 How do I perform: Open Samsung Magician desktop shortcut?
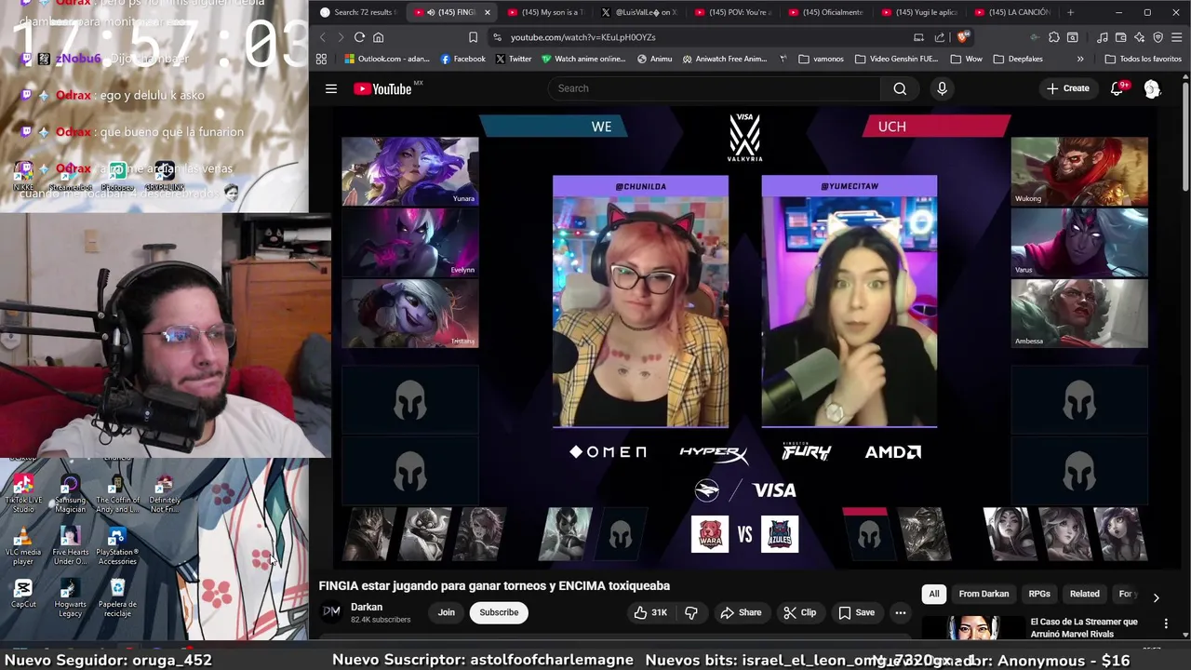(70, 494)
